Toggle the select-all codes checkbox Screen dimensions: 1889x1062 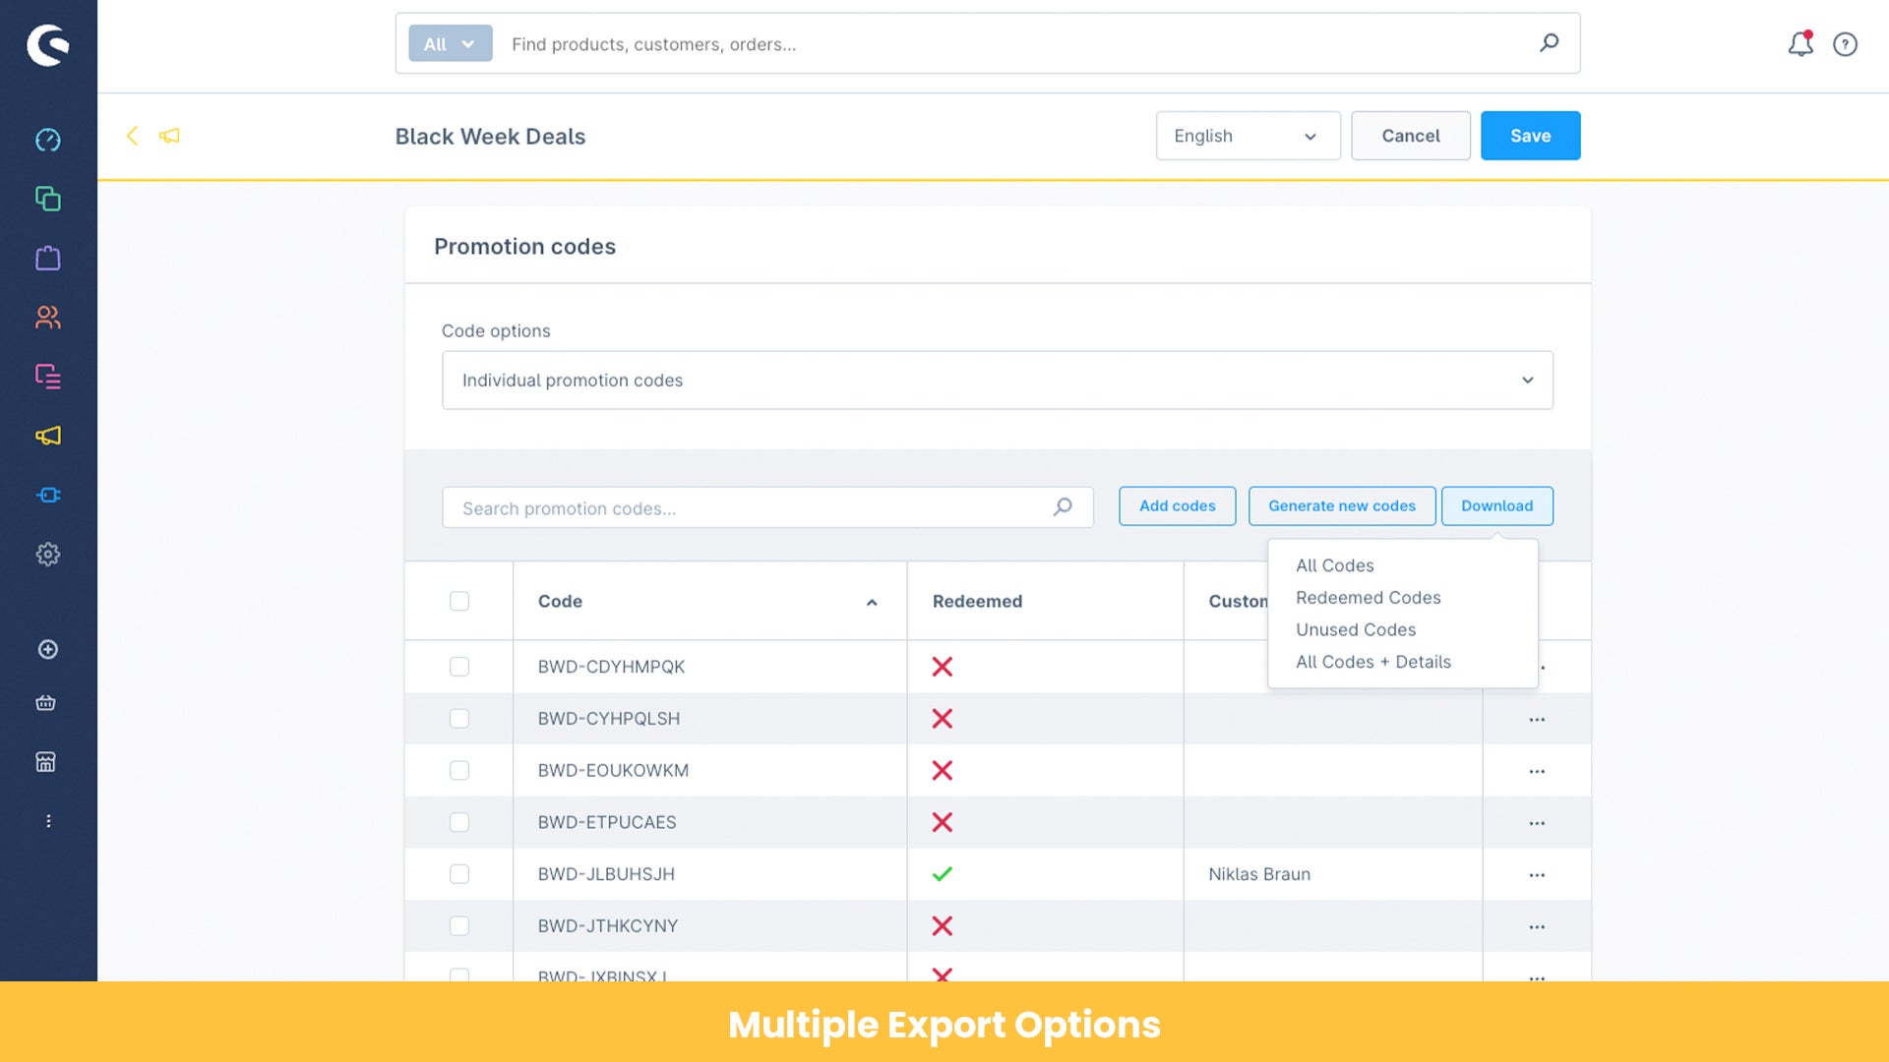pyautogui.click(x=459, y=601)
